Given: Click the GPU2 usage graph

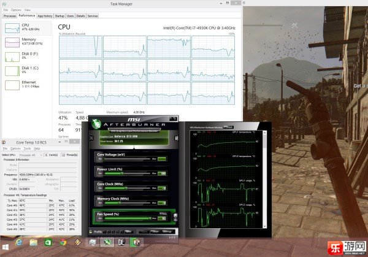Looking at the screenshot, I should point(226,216).
